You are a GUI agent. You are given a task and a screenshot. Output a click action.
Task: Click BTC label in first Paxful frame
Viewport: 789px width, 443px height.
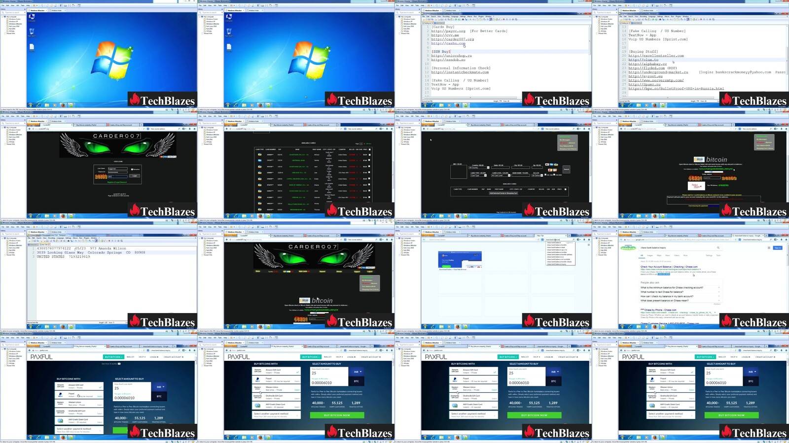(159, 396)
